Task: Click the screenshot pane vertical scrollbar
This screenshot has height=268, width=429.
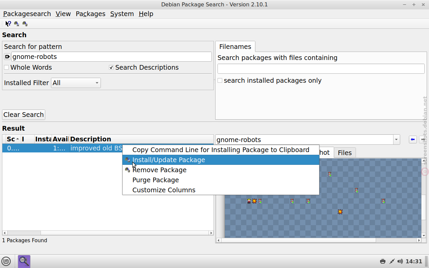Action: [424, 198]
